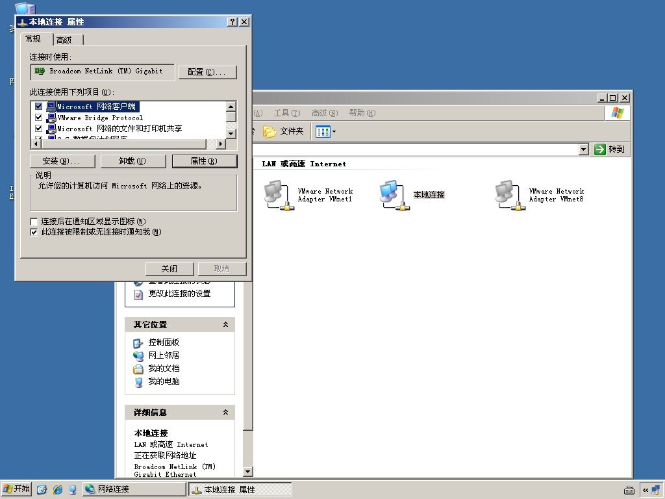Click the component list vertical scrollbar thumb
This screenshot has width=665, height=499.
(231, 117)
